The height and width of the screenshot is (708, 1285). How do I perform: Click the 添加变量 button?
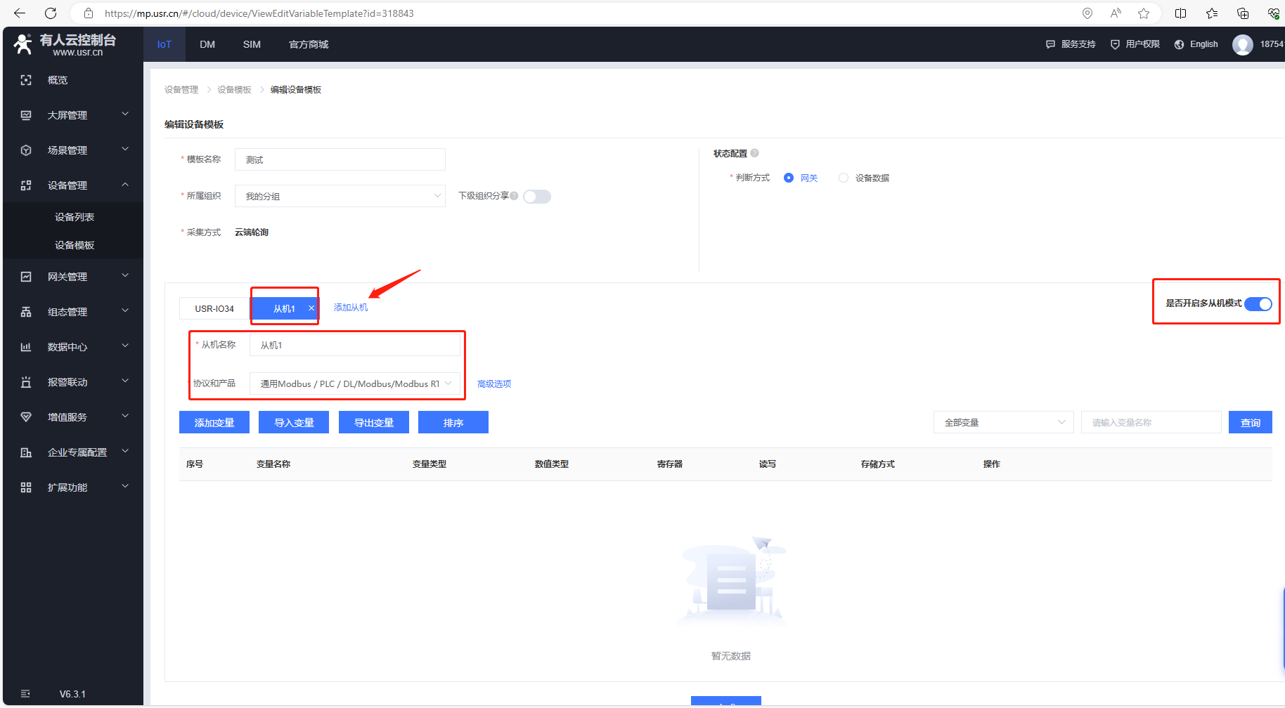214,422
